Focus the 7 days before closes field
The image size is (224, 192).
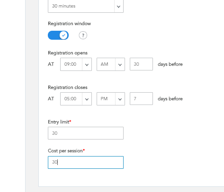(141, 98)
